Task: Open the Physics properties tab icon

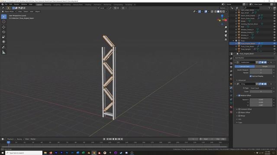Action: point(231,96)
